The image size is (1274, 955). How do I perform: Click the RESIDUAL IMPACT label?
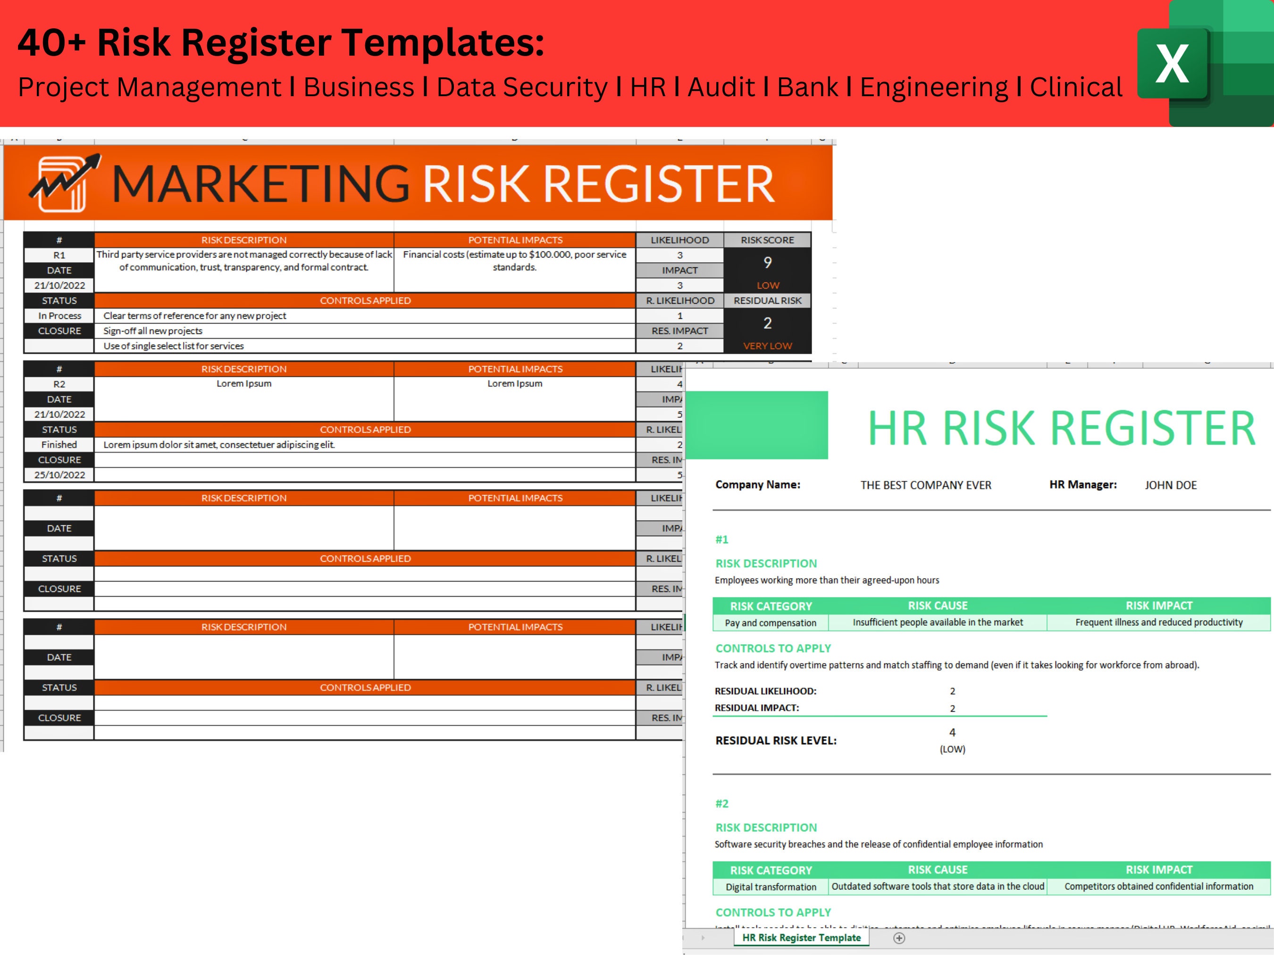(x=757, y=708)
